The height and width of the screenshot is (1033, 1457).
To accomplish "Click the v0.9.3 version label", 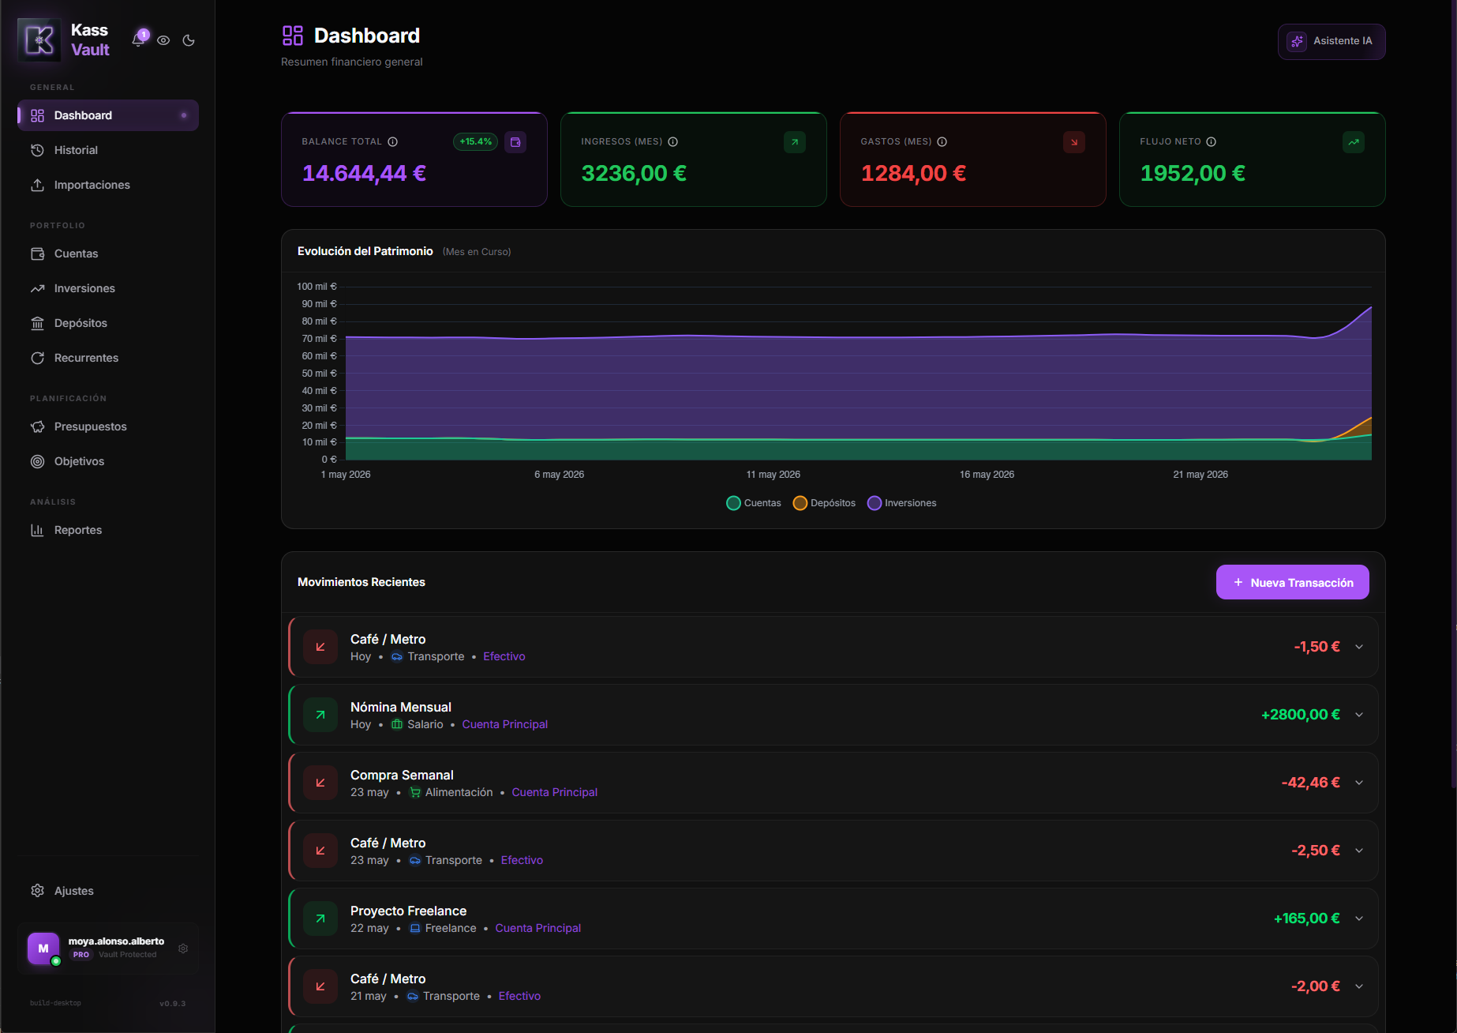I will click(x=172, y=1004).
